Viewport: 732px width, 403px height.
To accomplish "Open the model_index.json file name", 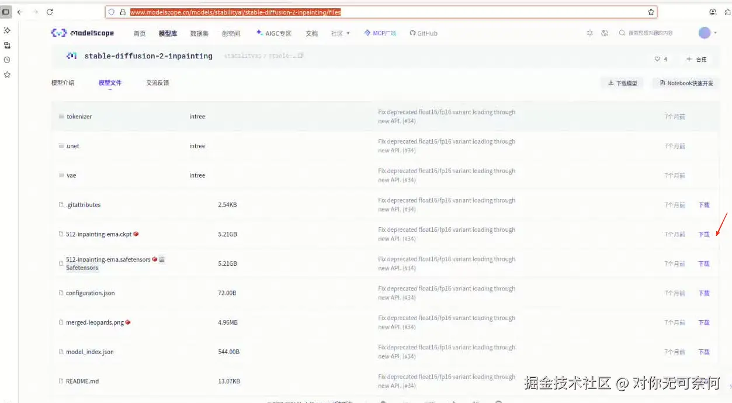I will pos(90,352).
